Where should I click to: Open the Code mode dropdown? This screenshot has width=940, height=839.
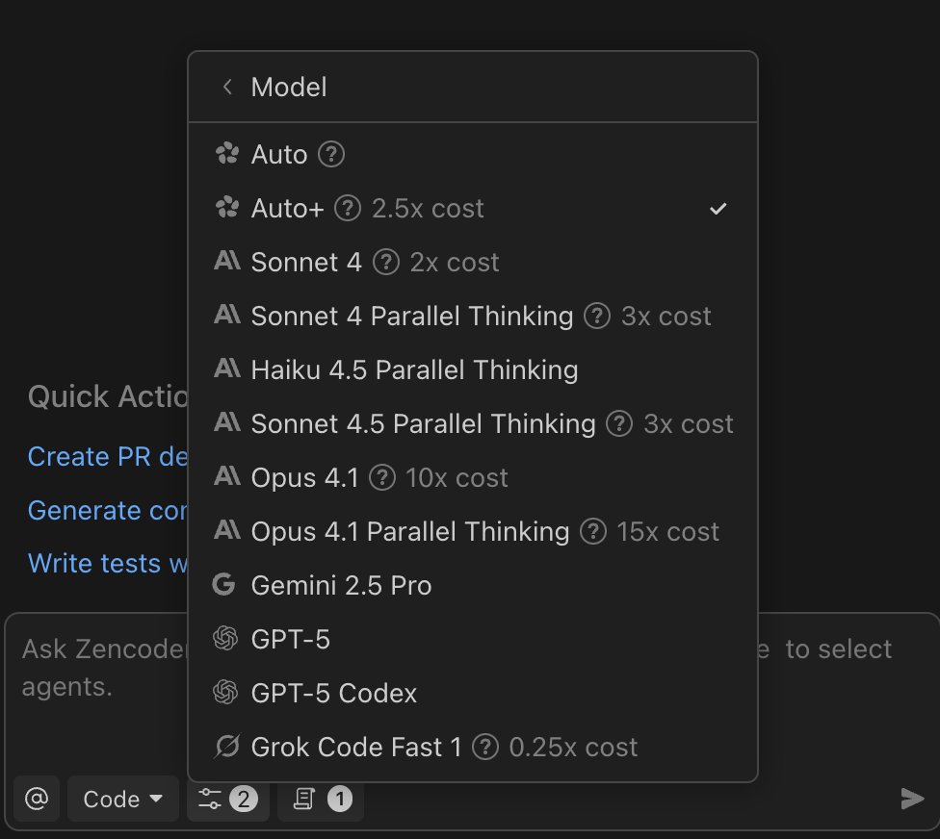click(122, 798)
